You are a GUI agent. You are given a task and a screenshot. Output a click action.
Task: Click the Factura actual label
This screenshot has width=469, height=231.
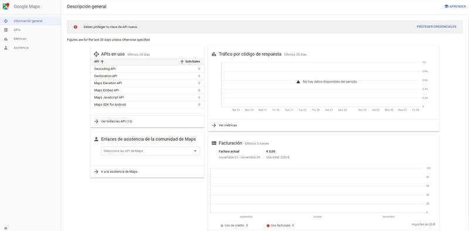229,151
